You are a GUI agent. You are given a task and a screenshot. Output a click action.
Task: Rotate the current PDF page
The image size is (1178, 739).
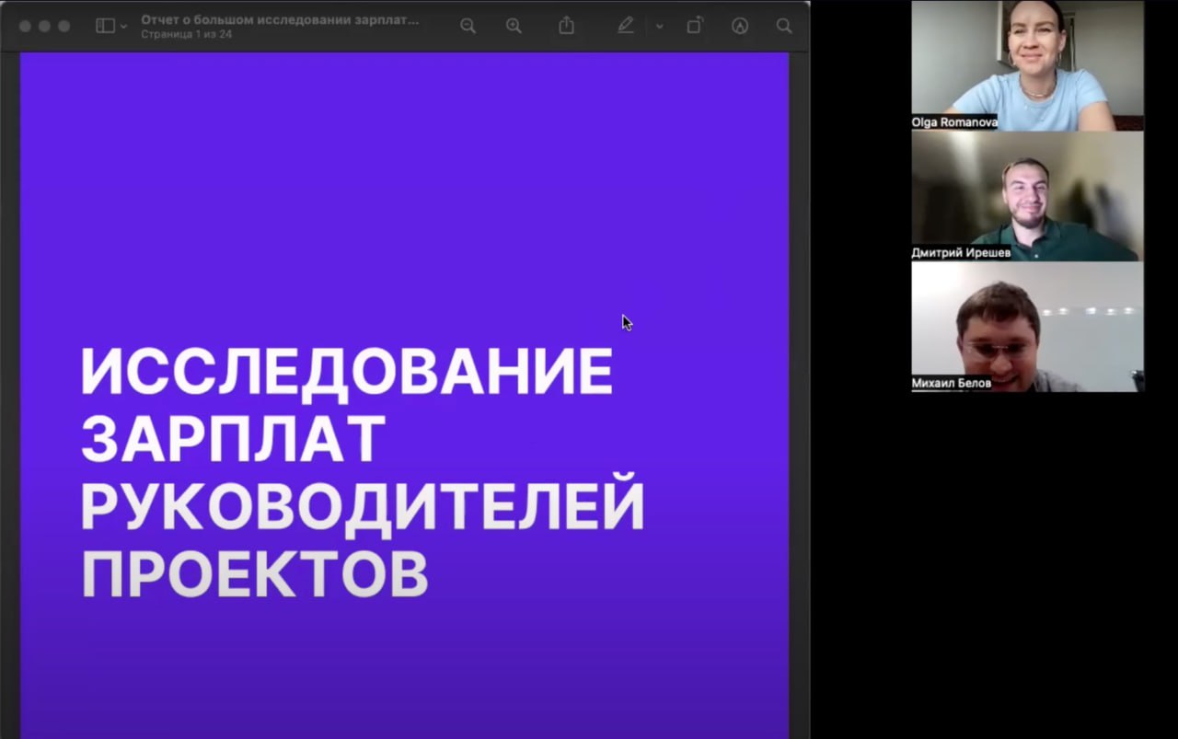click(693, 26)
